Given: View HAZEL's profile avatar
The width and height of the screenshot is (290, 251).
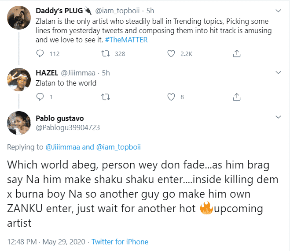Looking at the screenshot, I should pos(18,79).
